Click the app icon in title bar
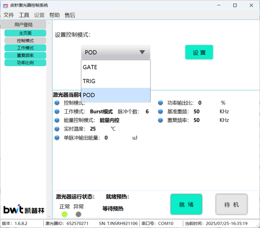The width and height of the screenshot is (260, 228). (x=6, y=5)
